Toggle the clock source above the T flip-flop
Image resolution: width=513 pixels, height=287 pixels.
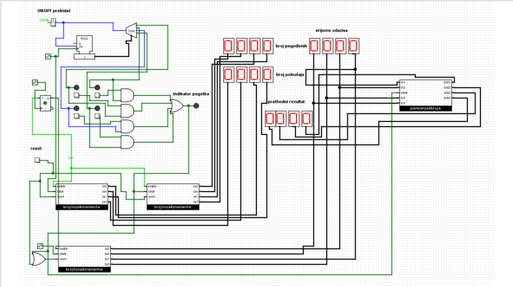coord(35,81)
